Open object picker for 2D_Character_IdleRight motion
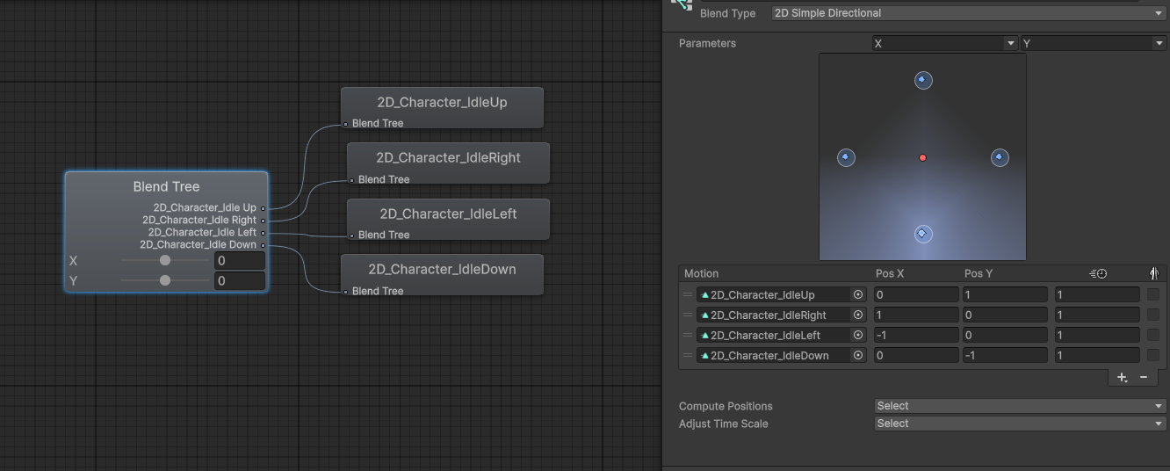The image size is (1170, 471). [x=857, y=315]
